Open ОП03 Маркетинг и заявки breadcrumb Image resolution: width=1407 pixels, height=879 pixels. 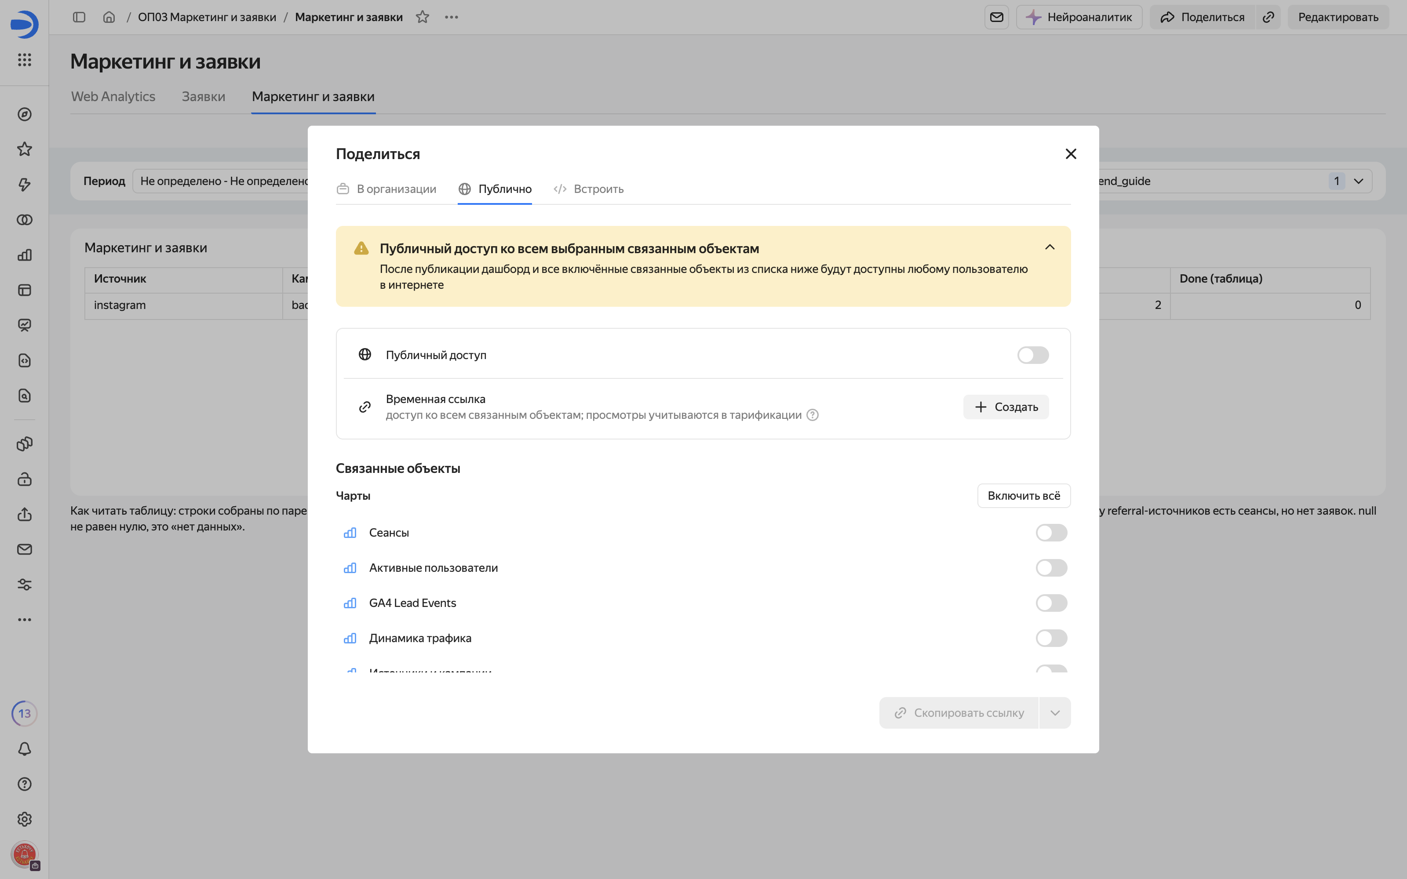click(207, 17)
